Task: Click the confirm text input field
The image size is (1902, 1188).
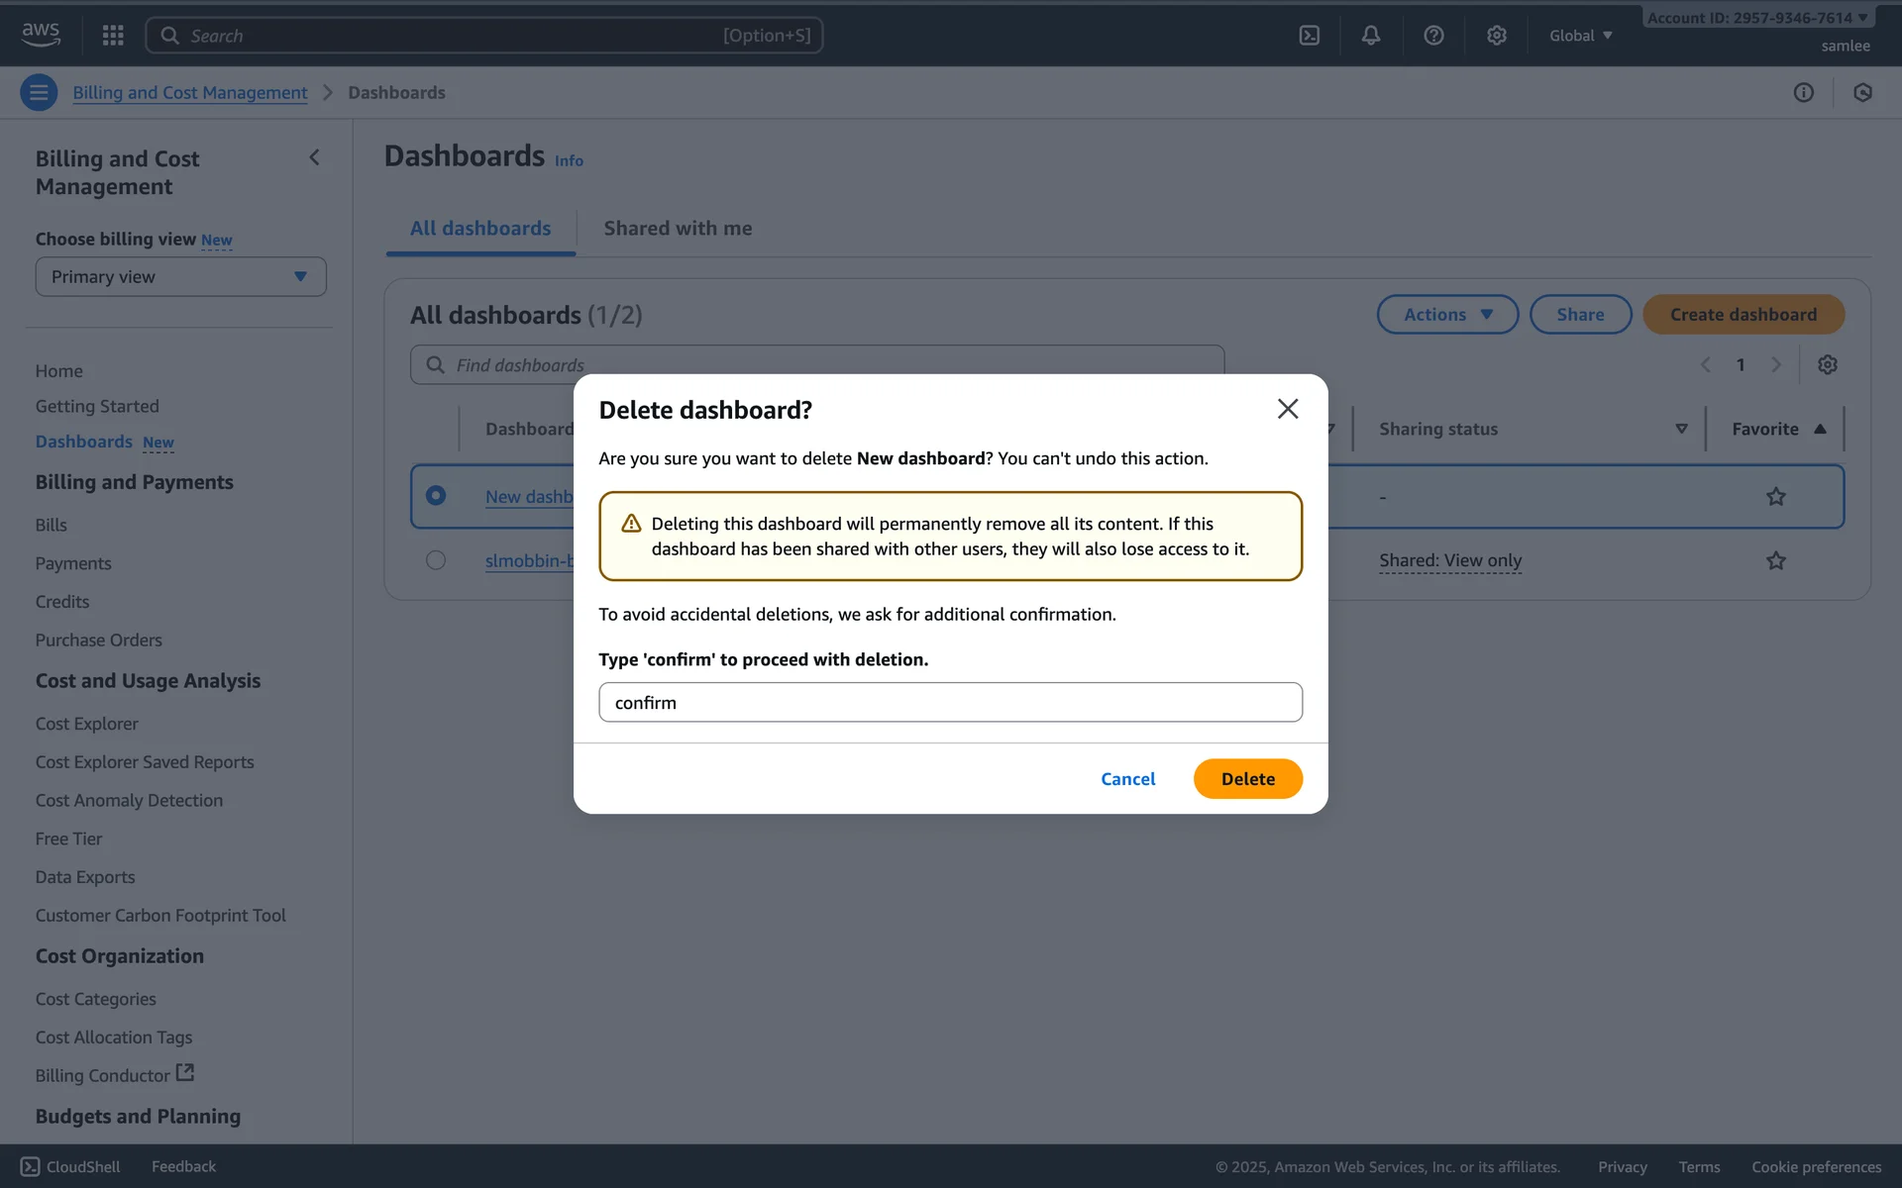Action: point(949,703)
